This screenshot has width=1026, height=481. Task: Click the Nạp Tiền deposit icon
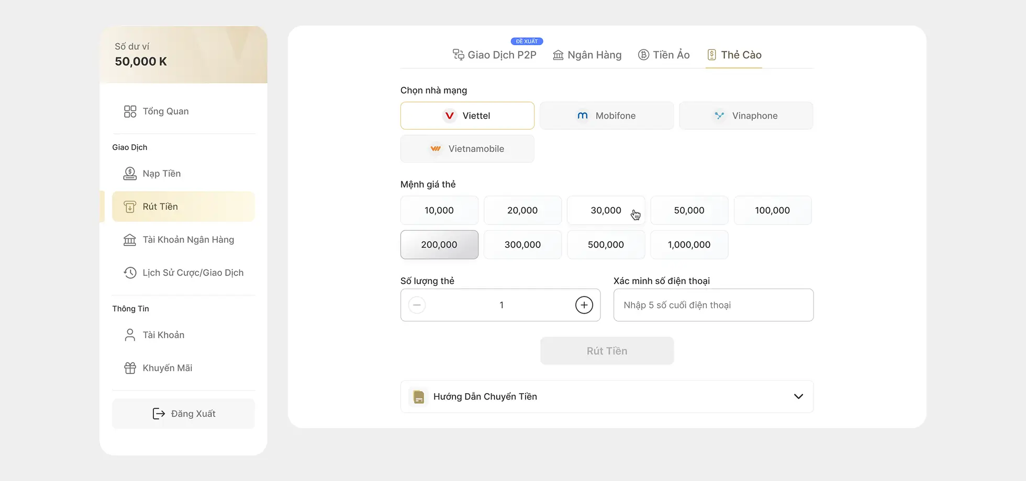[130, 174]
